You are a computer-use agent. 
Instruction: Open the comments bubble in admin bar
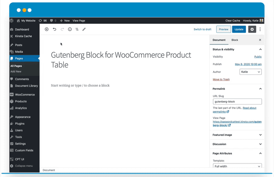[53, 21]
